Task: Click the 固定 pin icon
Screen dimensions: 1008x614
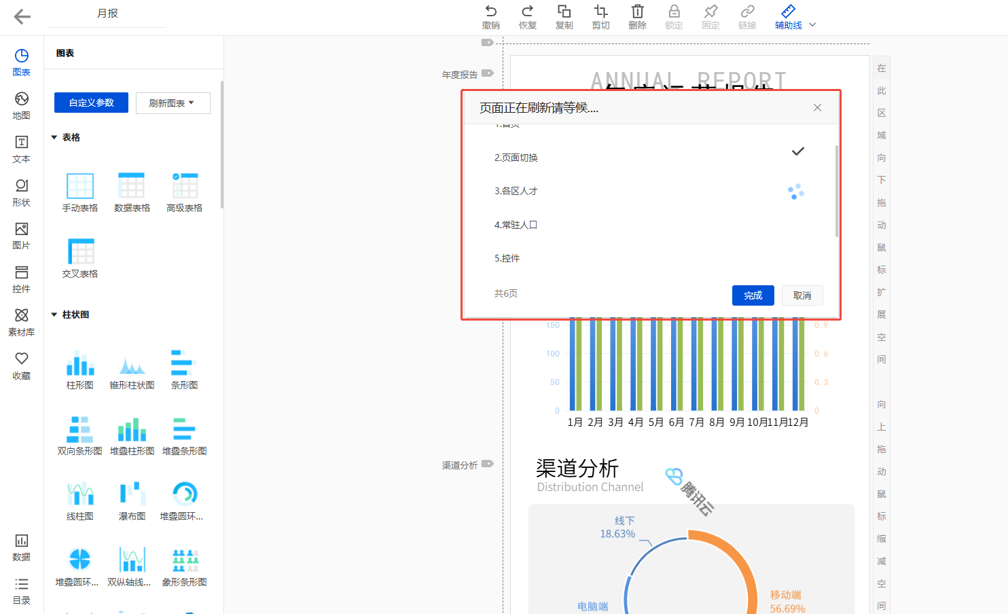Action: pyautogui.click(x=710, y=12)
